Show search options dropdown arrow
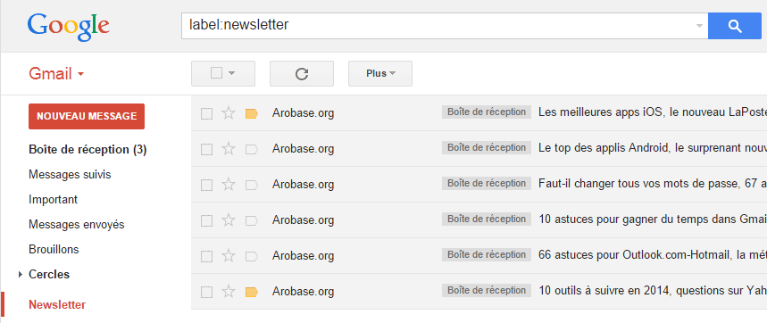Image resolution: width=767 pixels, height=323 pixels. click(x=699, y=26)
